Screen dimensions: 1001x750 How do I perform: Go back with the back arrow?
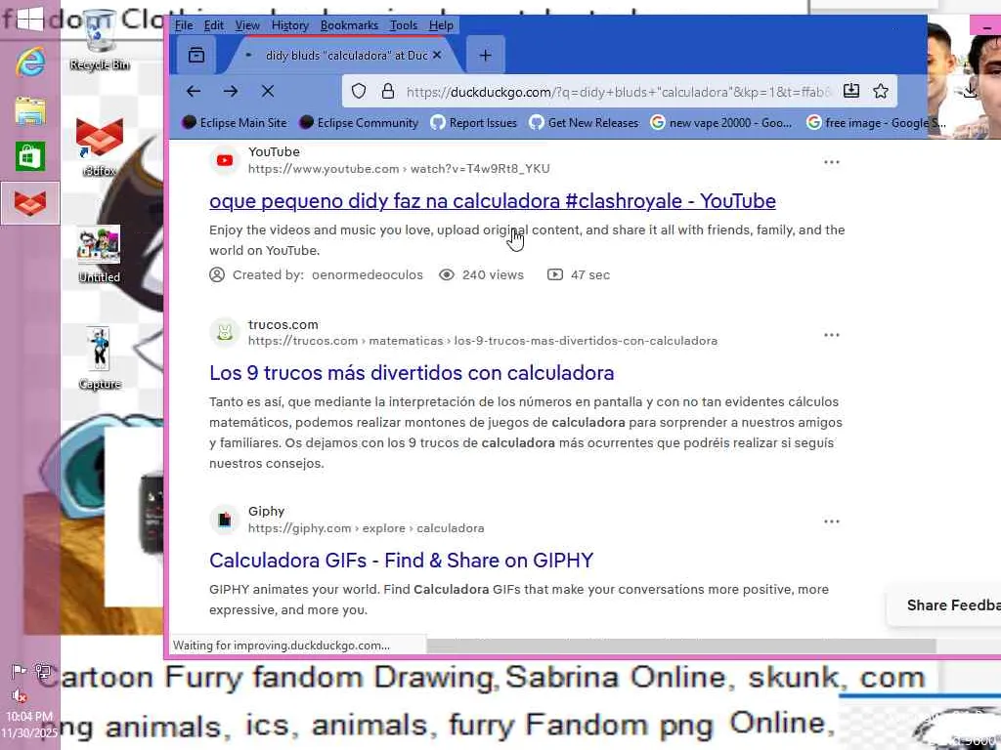point(194,91)
